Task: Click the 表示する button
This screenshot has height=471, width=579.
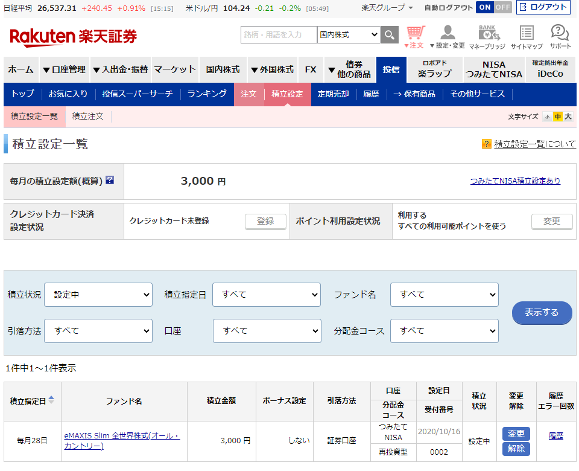Action: point(542,312)
